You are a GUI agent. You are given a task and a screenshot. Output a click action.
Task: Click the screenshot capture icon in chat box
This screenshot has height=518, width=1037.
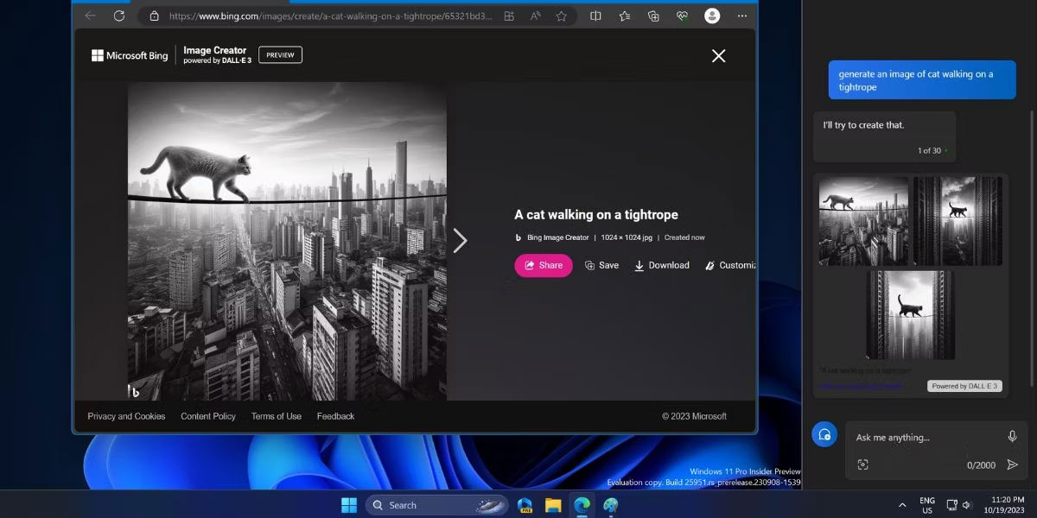click(862, 464)
